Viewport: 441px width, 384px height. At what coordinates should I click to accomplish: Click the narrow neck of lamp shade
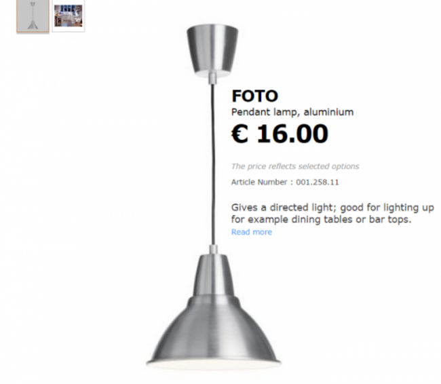pyautogui.click(x=213, y=275)
